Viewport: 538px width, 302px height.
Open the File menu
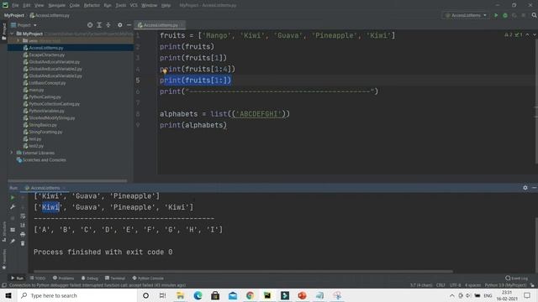coord(15,6)
